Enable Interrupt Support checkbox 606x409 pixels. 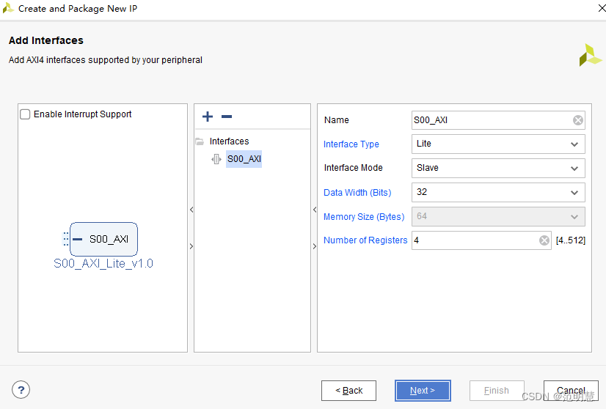pyautogui.click(x=25, y=114)
